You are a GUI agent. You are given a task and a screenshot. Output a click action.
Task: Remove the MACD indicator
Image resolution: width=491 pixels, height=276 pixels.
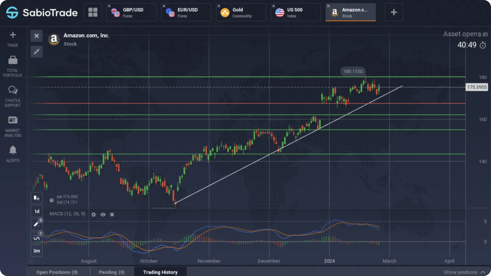pos(112,214)
